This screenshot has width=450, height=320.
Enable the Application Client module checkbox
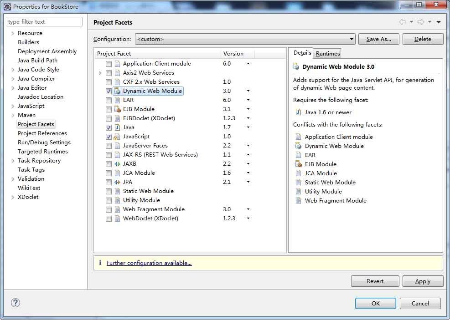[x=109, y=64]
